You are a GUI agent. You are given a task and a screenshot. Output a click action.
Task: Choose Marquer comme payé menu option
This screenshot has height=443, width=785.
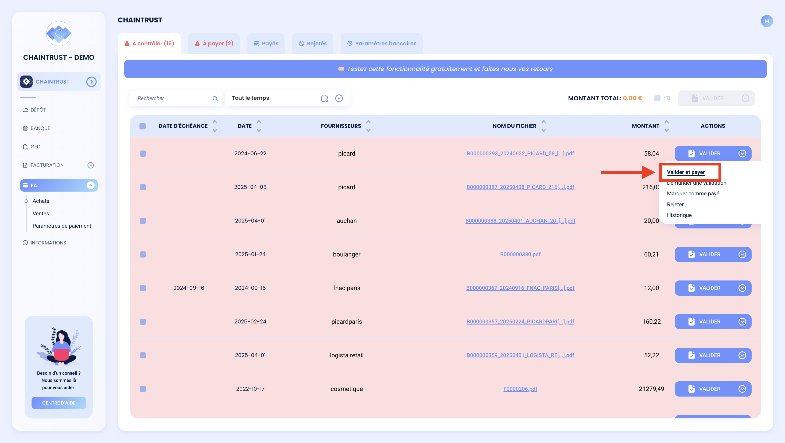coord(693,193)
